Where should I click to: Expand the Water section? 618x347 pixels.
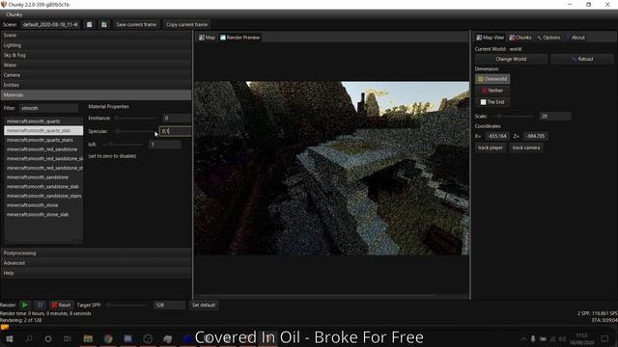click(x=96, y=65)
